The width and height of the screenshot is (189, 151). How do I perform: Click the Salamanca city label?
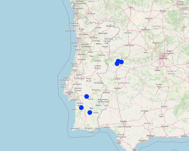coord(129,45)
